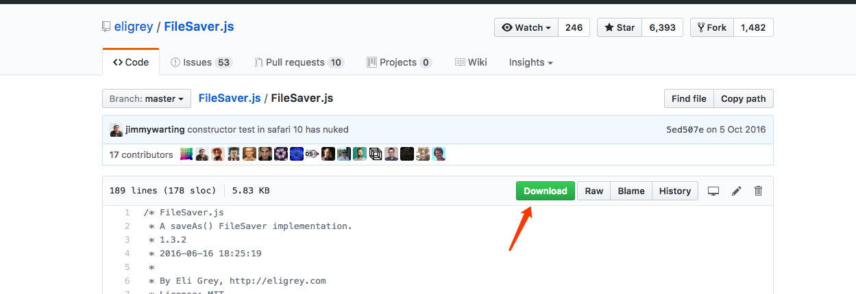The height and width of the screenshot is (294, 856).
Task: Fork the repository with the Fork button
Action: (x=711, y=27)
